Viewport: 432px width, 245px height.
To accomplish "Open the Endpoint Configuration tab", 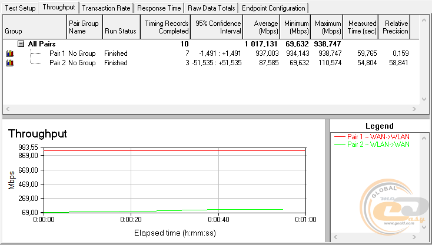I will [x=273, y=8].
